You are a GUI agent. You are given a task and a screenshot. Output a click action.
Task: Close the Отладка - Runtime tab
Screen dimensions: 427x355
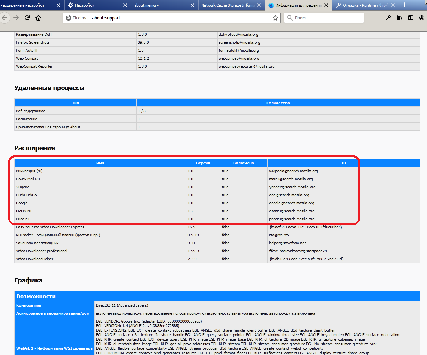[x=393, y=5]
